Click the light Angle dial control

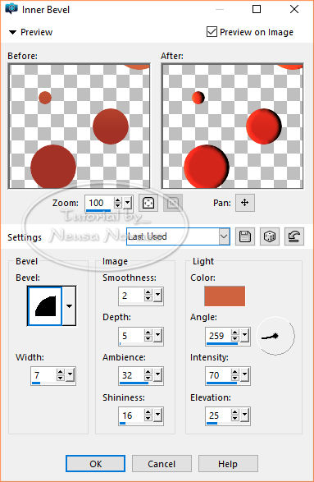(275, 336)
